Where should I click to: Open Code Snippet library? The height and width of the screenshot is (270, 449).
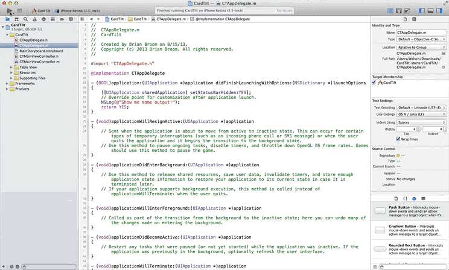pyautogui.click(x=405, y=198)
